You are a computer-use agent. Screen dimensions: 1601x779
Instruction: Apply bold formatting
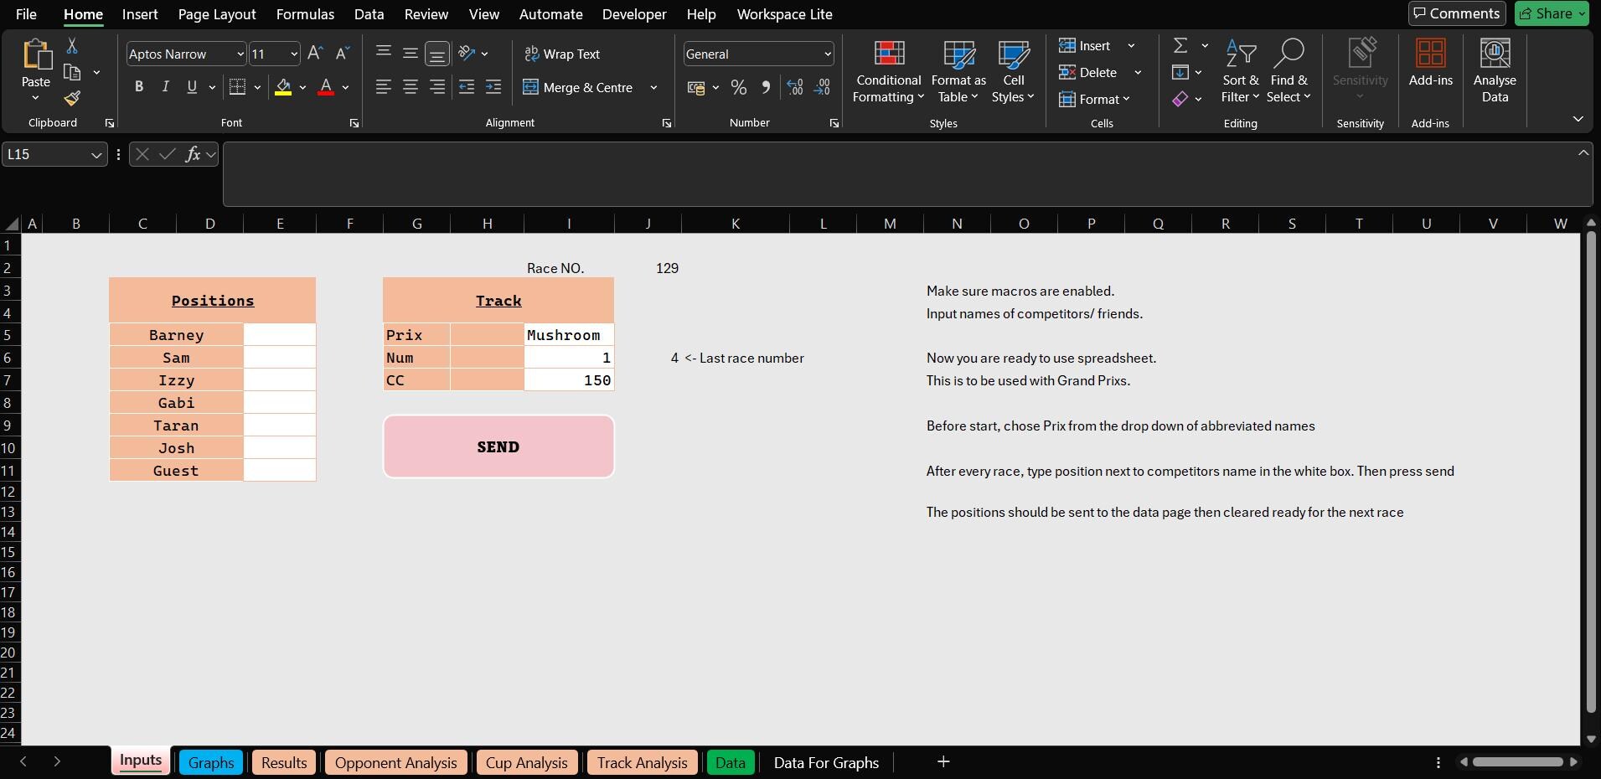(x=138, y=86)
